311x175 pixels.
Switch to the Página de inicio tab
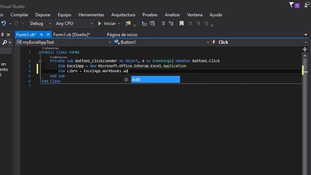[122, 35]
